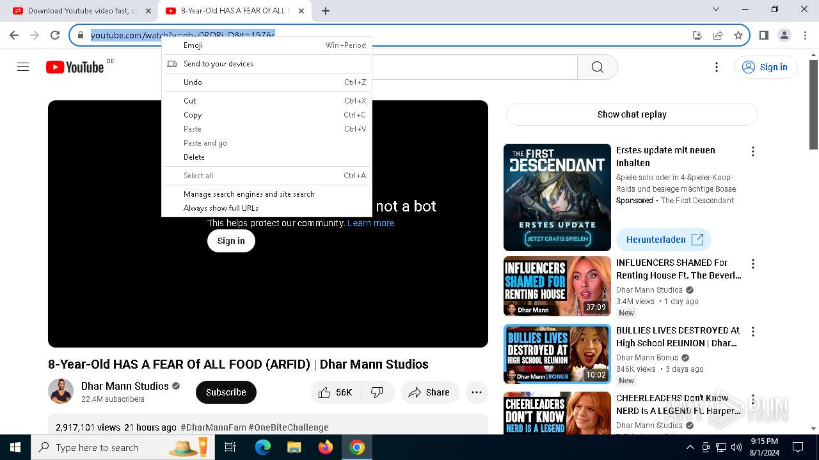Open options for CHEERLEADERS video
This screenshot has width=819, height=460.
(x=753, y=399)
